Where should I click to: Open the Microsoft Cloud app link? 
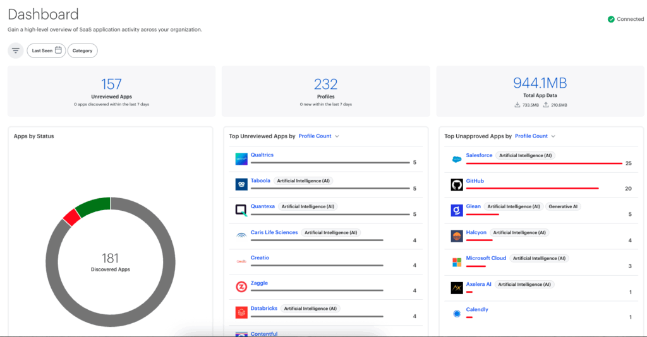click(486, 258)
